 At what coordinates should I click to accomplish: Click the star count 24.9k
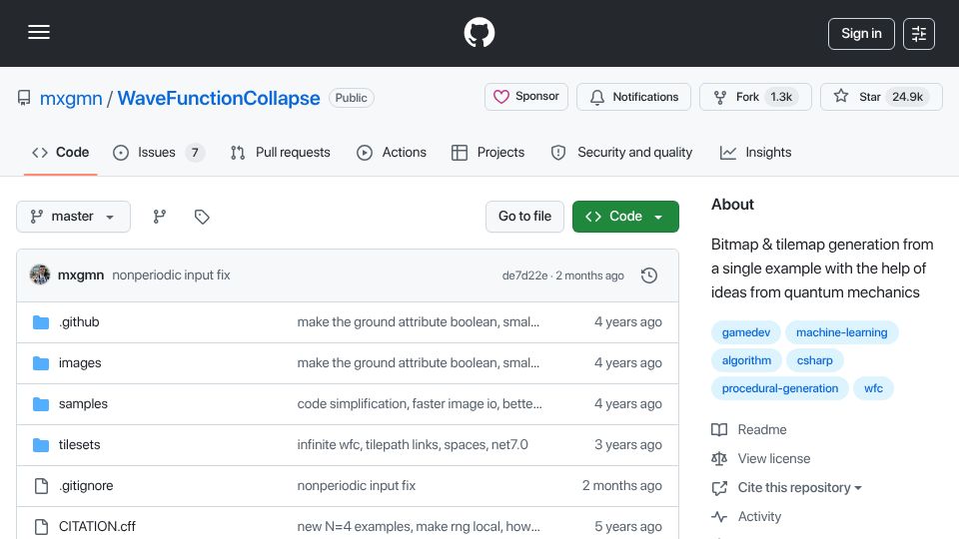908,97
